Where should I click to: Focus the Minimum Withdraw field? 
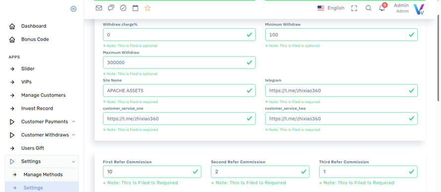point(342,35)
